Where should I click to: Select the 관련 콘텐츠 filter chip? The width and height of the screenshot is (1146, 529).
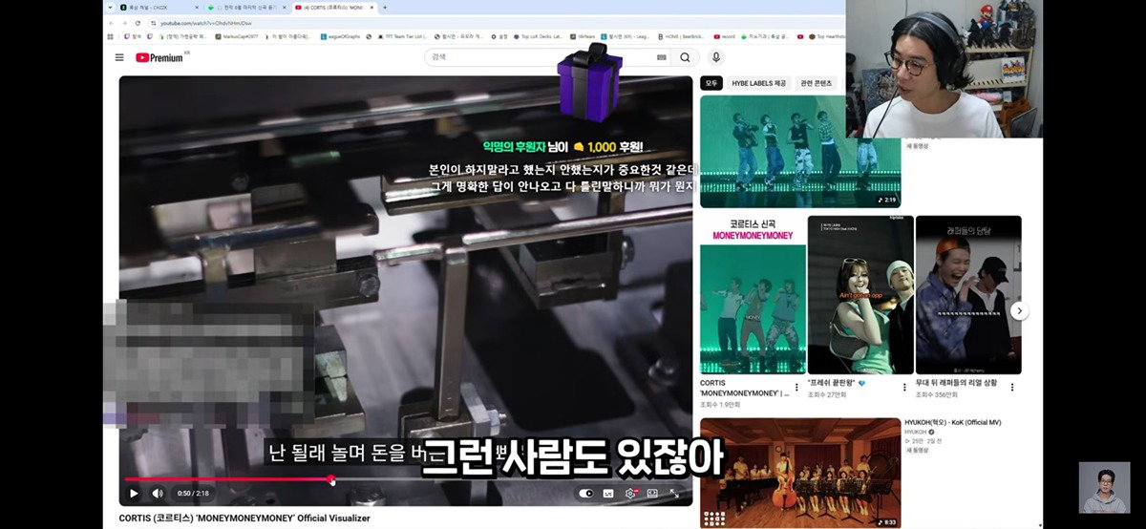(816, 83)
